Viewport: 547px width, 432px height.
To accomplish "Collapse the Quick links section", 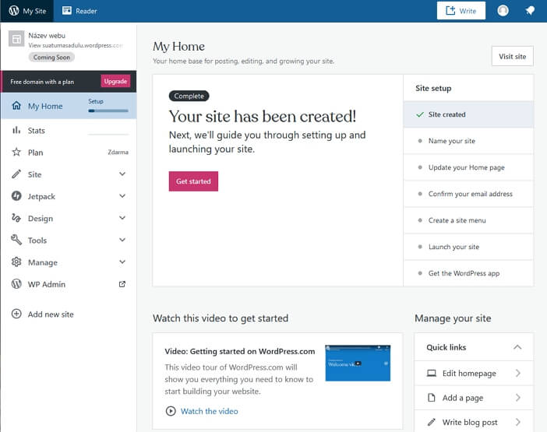I will pos(517,347).
